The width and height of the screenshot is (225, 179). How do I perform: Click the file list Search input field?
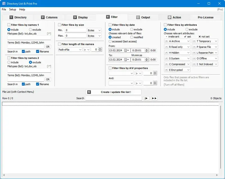(x=114, y=98)
